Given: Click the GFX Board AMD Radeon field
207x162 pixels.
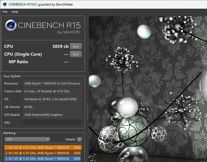Looking at the screenshot, I should point(52,115).
